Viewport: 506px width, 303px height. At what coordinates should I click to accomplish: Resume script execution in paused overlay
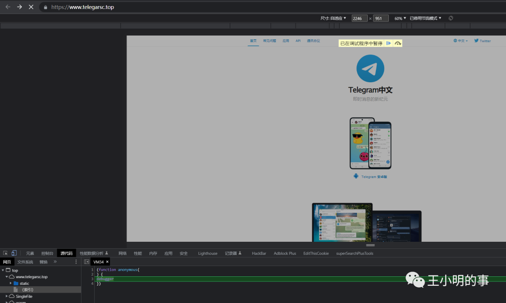388,43
